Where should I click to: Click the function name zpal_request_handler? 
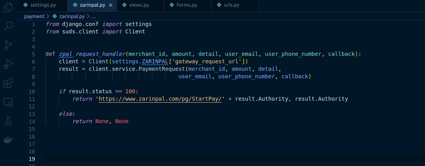(92, 54)
